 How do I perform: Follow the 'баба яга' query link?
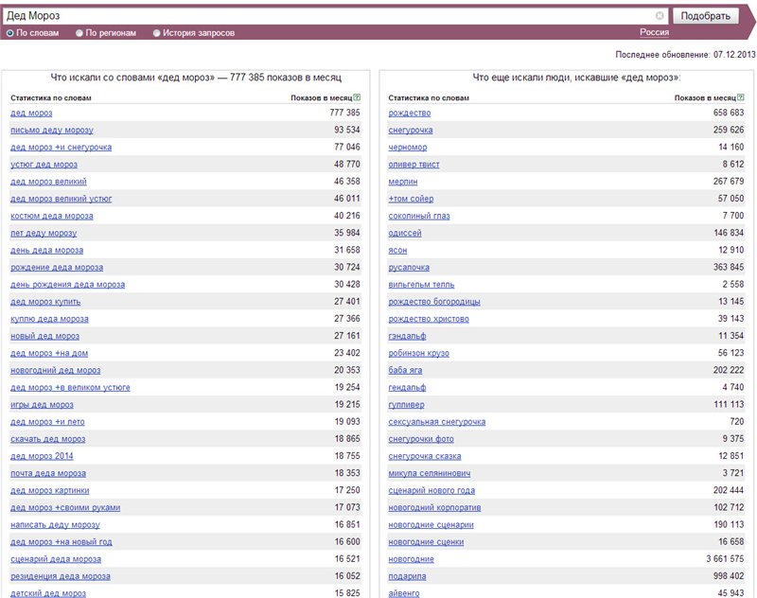[405, 370]
